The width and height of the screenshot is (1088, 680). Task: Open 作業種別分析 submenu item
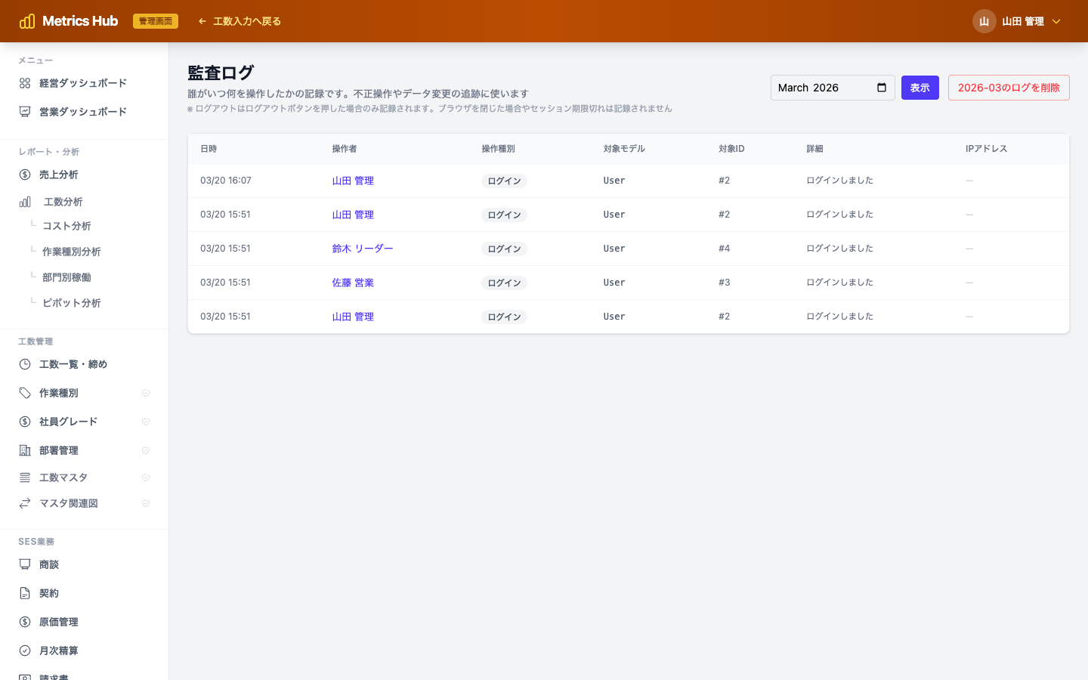pyautogui.click(x=72, y=252)
